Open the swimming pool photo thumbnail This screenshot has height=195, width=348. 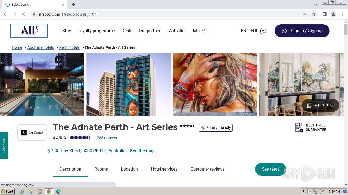(x=42, y=84)
